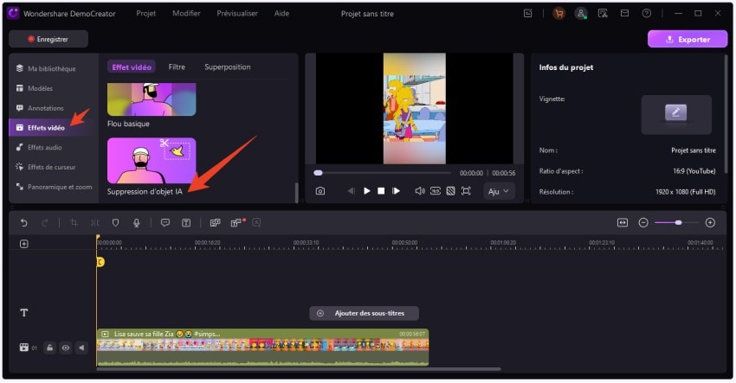Open the Prévisualiser menu
Image resolution: width=736 pixels, height=383 pixels.
point(237,14)
